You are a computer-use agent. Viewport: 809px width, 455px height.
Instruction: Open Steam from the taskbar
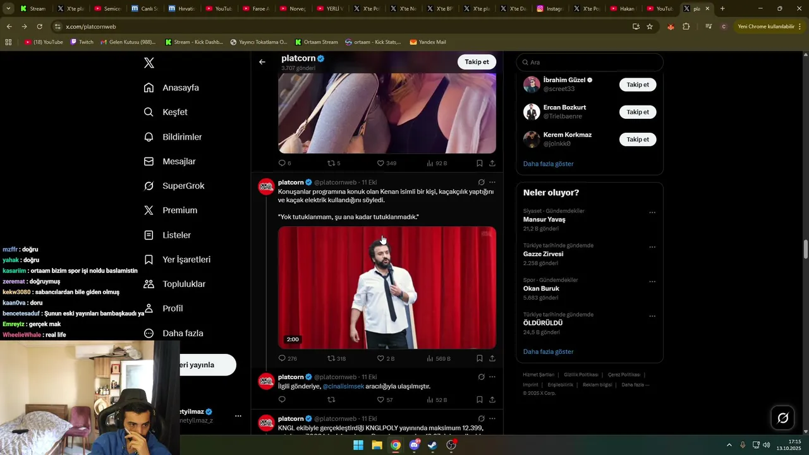coord(432,445)
